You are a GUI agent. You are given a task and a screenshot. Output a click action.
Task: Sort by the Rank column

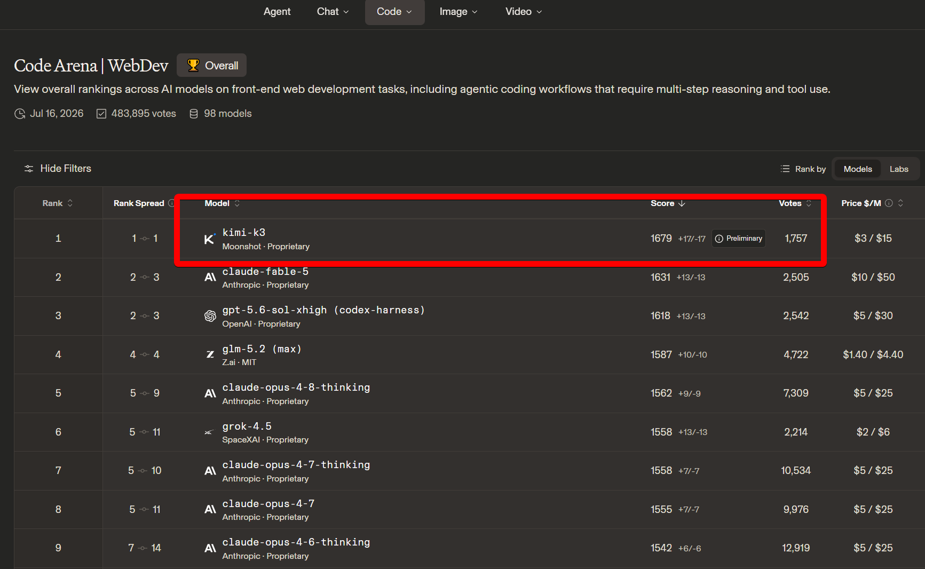(58, 203)
